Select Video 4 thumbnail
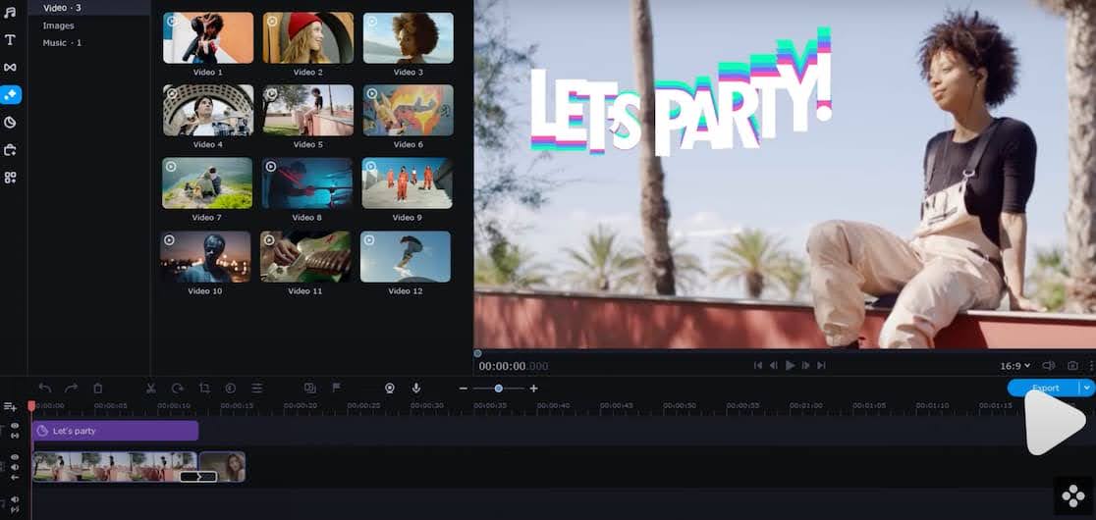The width and height of the screenshot is (1096, 520). tap(208, 110)
